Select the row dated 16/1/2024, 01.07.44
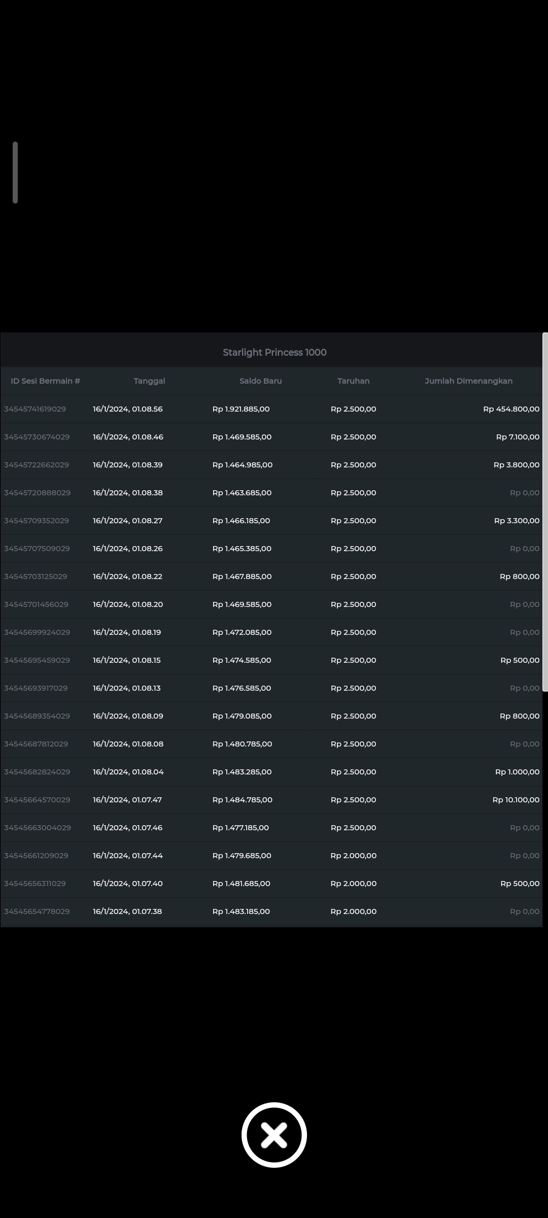Image resolution: width=548 pixels, height=1218 pixels. coord(127,856)
